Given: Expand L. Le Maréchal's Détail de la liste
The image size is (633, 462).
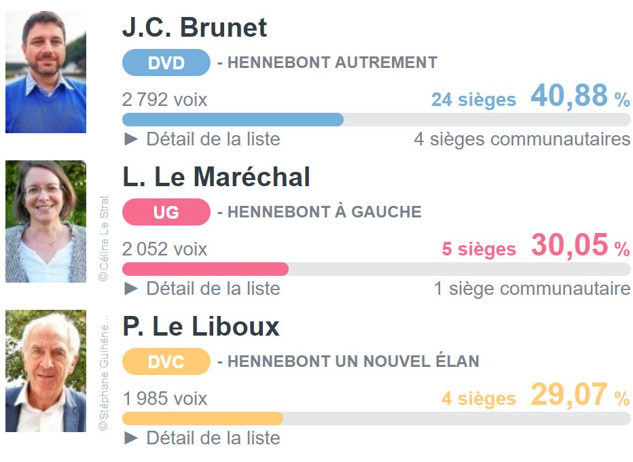Looking at the screenshot, I should [202, 289].
